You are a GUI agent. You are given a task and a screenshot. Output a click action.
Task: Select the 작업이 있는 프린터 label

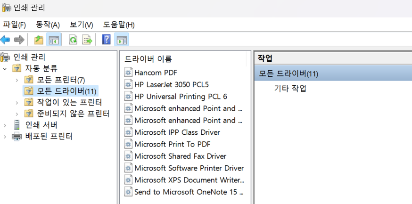coord(69,102)
